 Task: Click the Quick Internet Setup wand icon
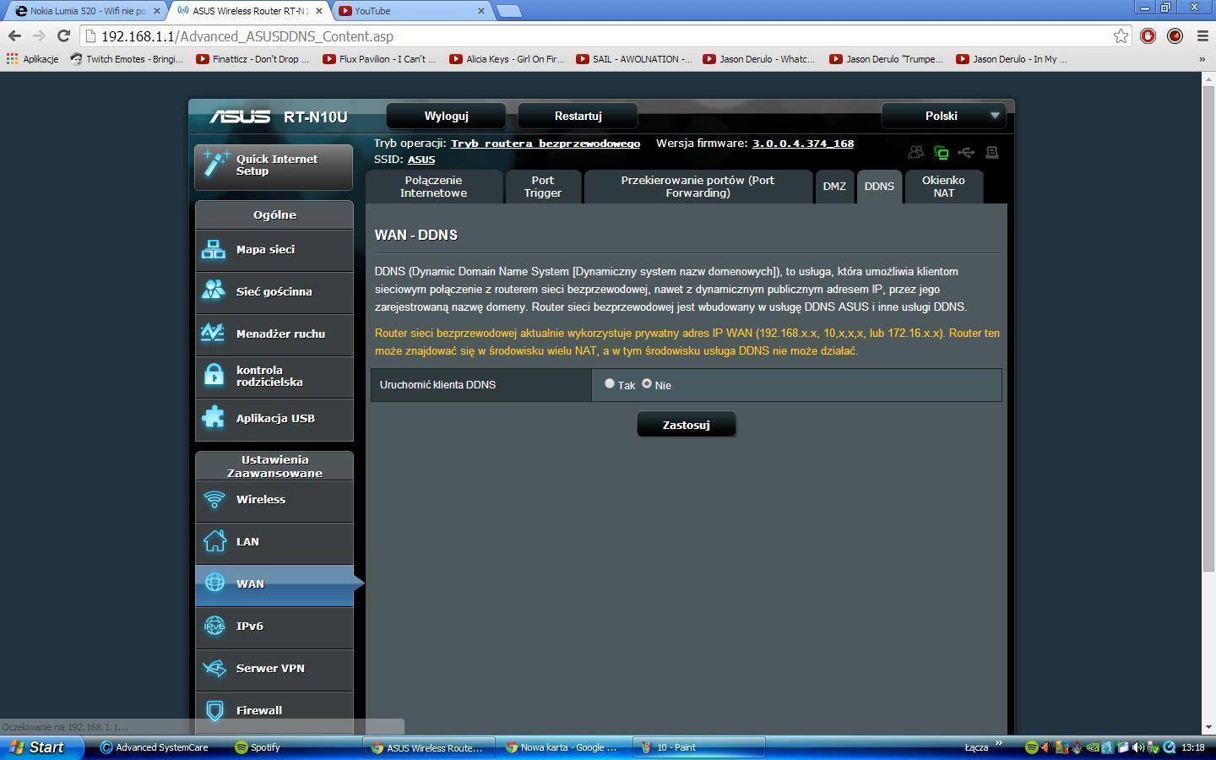[x=216, y=164]
